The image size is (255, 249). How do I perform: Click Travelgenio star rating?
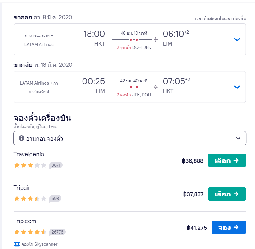click(30, 165)
